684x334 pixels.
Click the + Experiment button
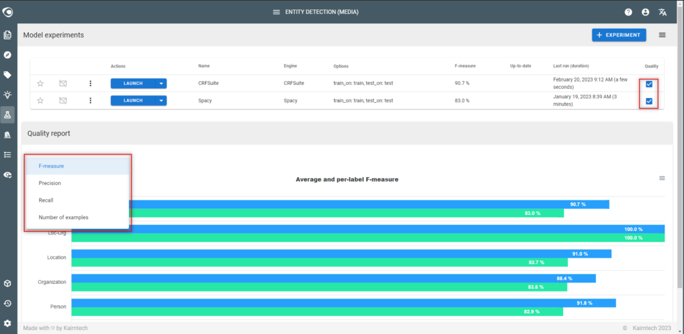(619, 35)
